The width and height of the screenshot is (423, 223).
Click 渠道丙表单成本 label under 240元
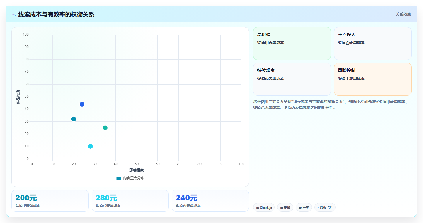click(x=188, y=206)
